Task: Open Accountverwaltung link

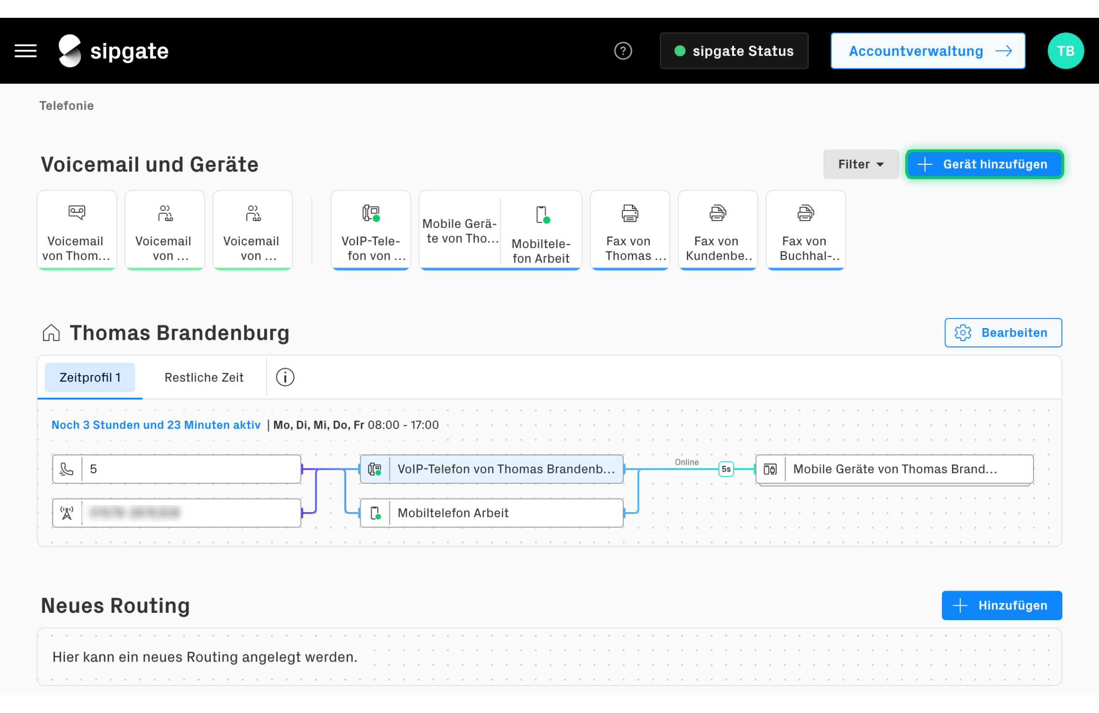Action: (927, 51)
